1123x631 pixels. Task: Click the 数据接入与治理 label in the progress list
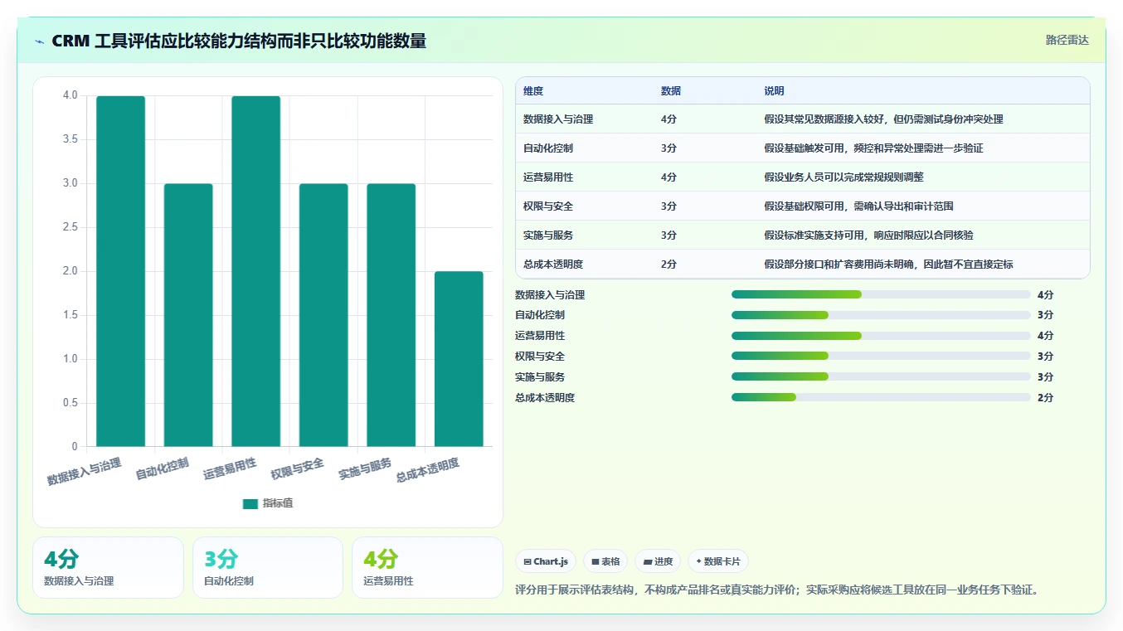click(550, 294)
